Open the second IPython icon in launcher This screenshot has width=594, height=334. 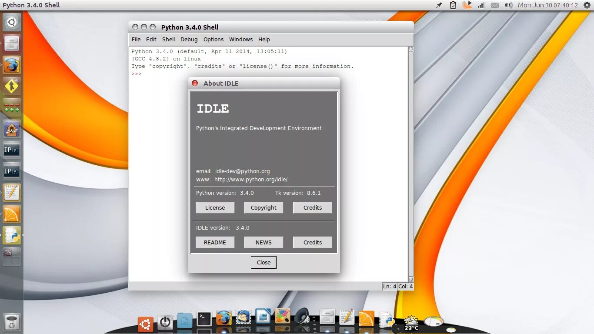(x=12, y=171)
